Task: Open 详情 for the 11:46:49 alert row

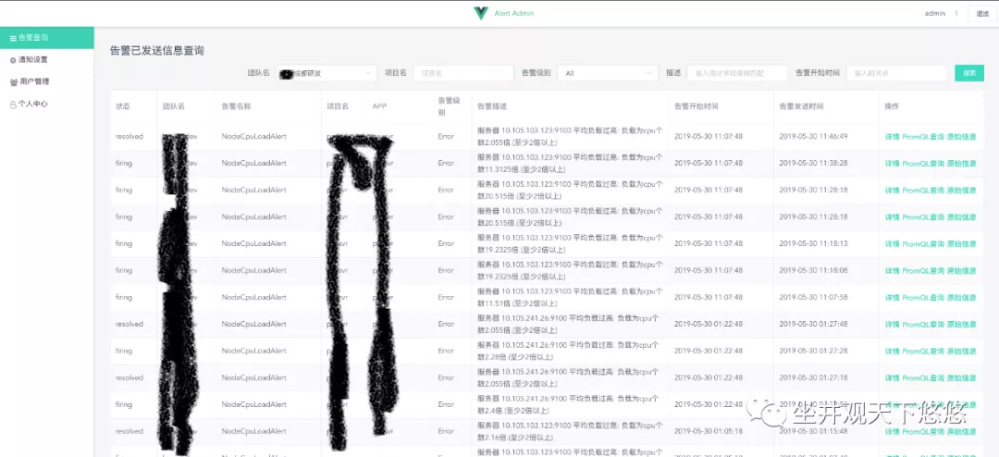Action: click(x=892, y=137)
